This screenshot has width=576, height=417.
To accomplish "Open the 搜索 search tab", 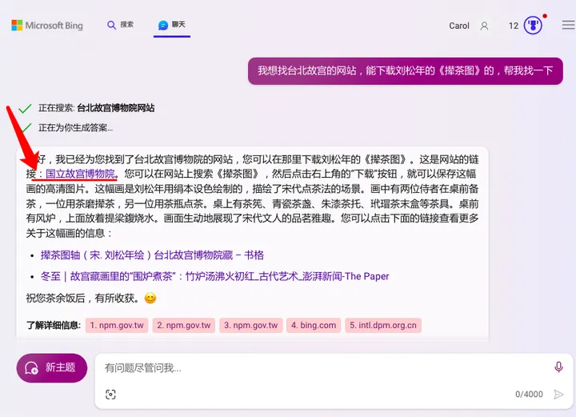I will [120, 25].
